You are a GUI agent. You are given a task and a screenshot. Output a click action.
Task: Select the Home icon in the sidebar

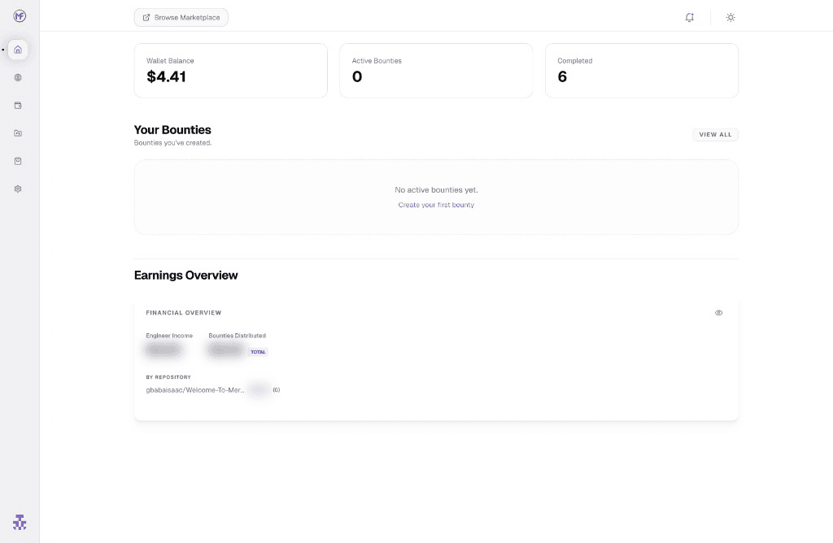(18, 50)
